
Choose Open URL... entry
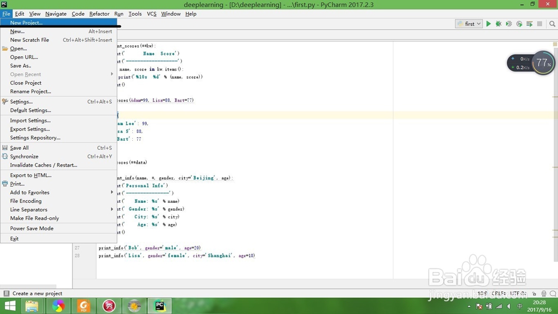coord(59,57)
